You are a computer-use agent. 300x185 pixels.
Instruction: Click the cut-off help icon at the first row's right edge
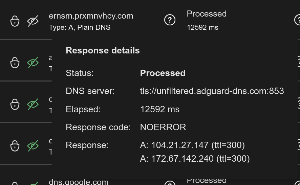(298, 20)
